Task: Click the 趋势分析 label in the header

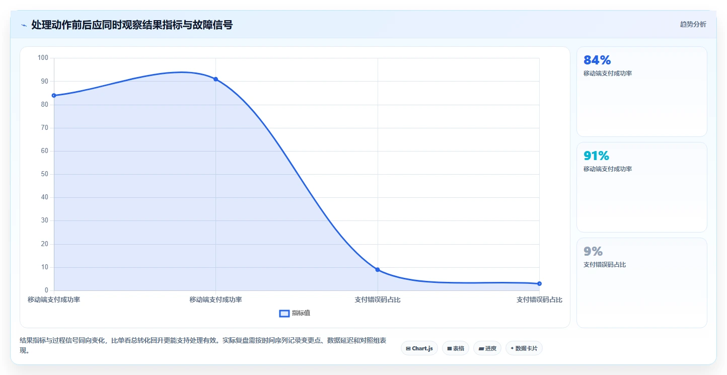Action: tap(693, 24)
